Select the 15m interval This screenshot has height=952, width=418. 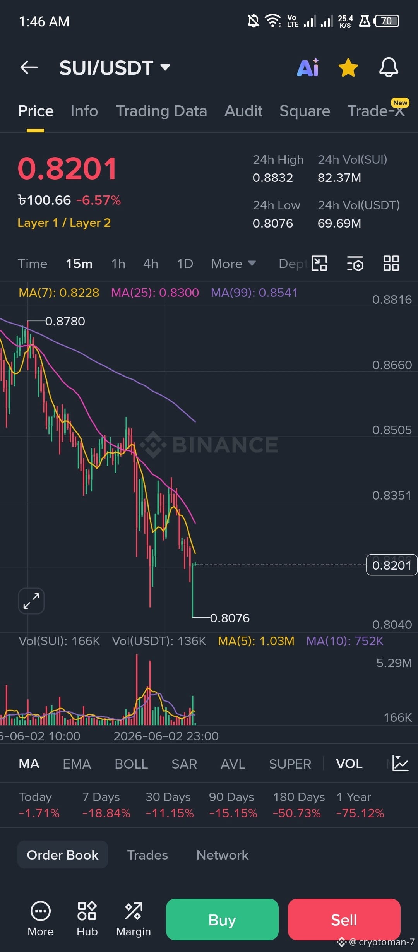point(79,264)
